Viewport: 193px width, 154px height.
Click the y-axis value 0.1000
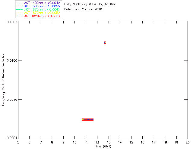coord(12,22)
